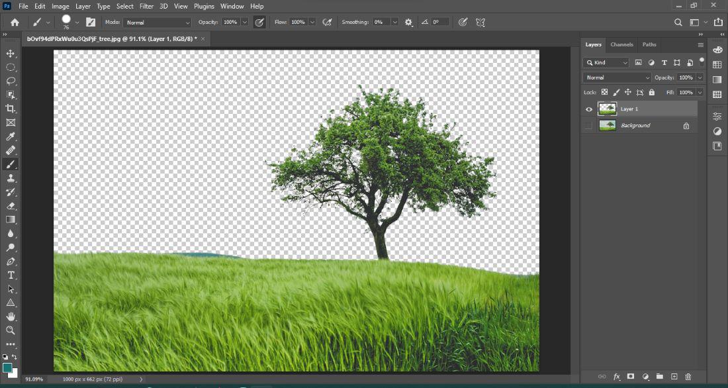The width and height of the screenshot is (728, 388).
Task: Choose the Type tool
Action: pyautogui.click(x=11, y=275)
